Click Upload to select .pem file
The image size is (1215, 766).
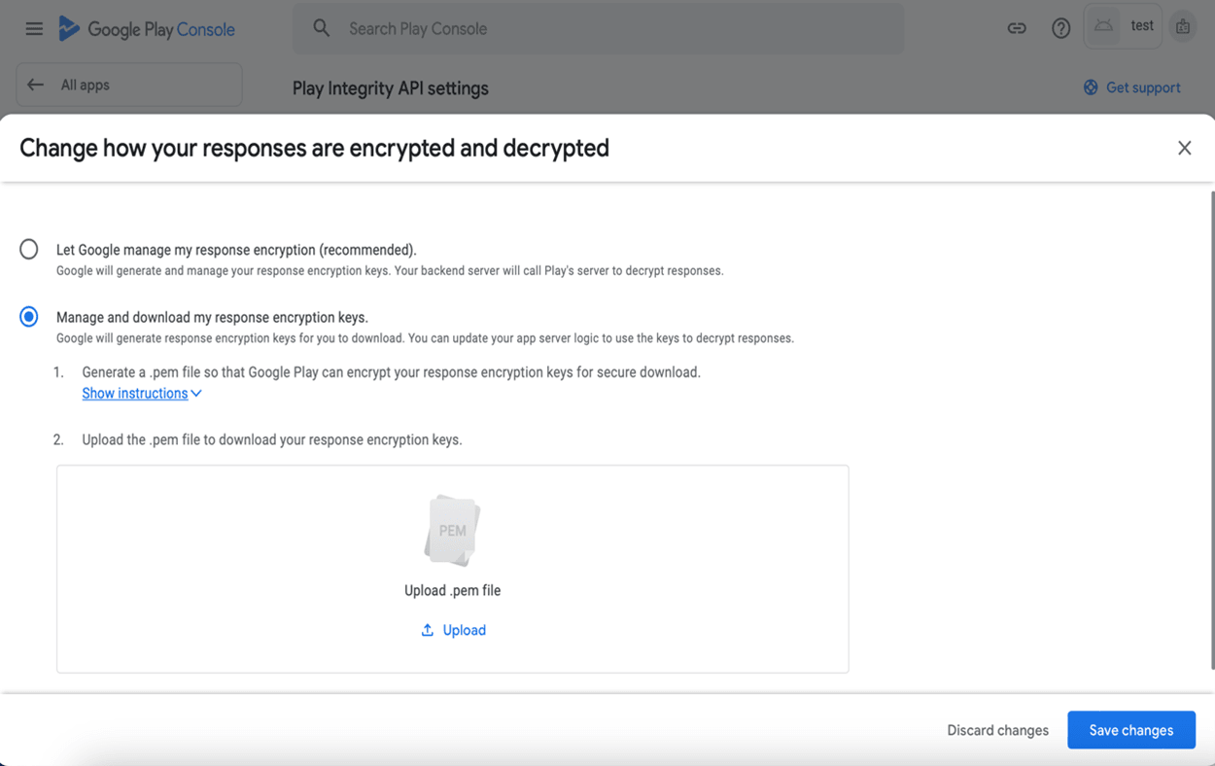click(453, 630)
